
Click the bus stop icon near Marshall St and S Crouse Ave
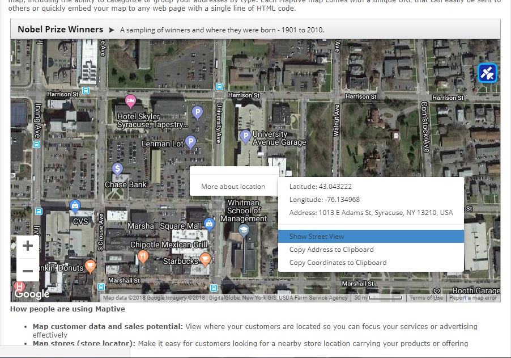click(x=101, y=287)
